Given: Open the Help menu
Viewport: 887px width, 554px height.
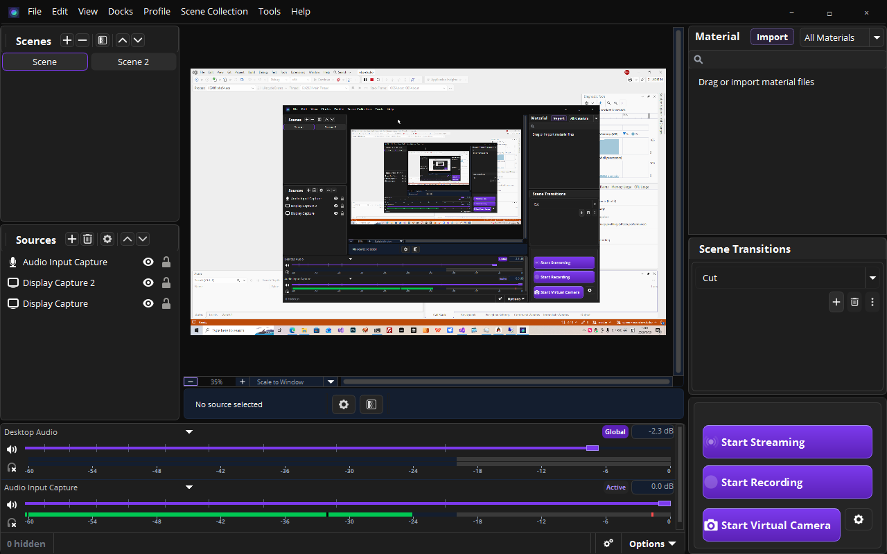Looking at the screenshot, I should point(301,12).
